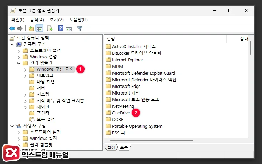Switch to the 확장 tab
This screenshot has width=262, height=164.
[x=111, y=147]
